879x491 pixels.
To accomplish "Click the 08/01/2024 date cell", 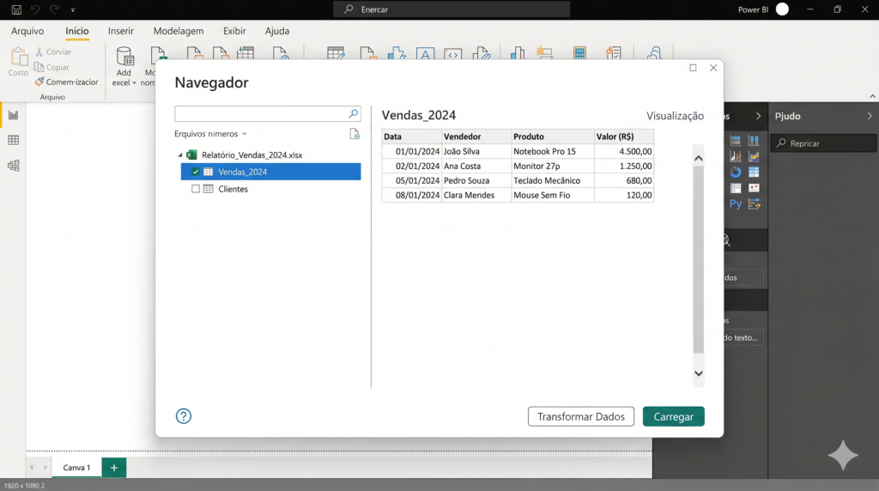I will (411, 195).
